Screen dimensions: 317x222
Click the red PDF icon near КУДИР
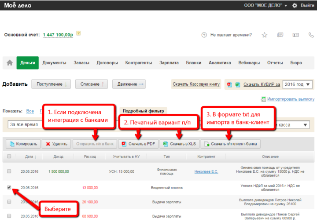pos(230,84)
